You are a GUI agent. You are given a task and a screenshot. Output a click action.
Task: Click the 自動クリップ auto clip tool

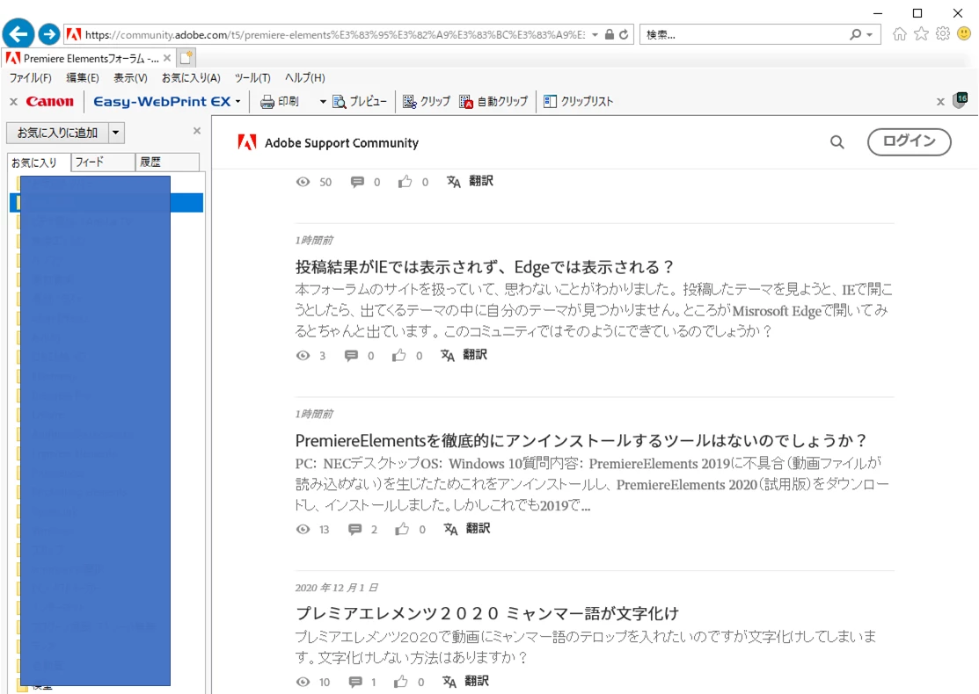coord(493,102)
